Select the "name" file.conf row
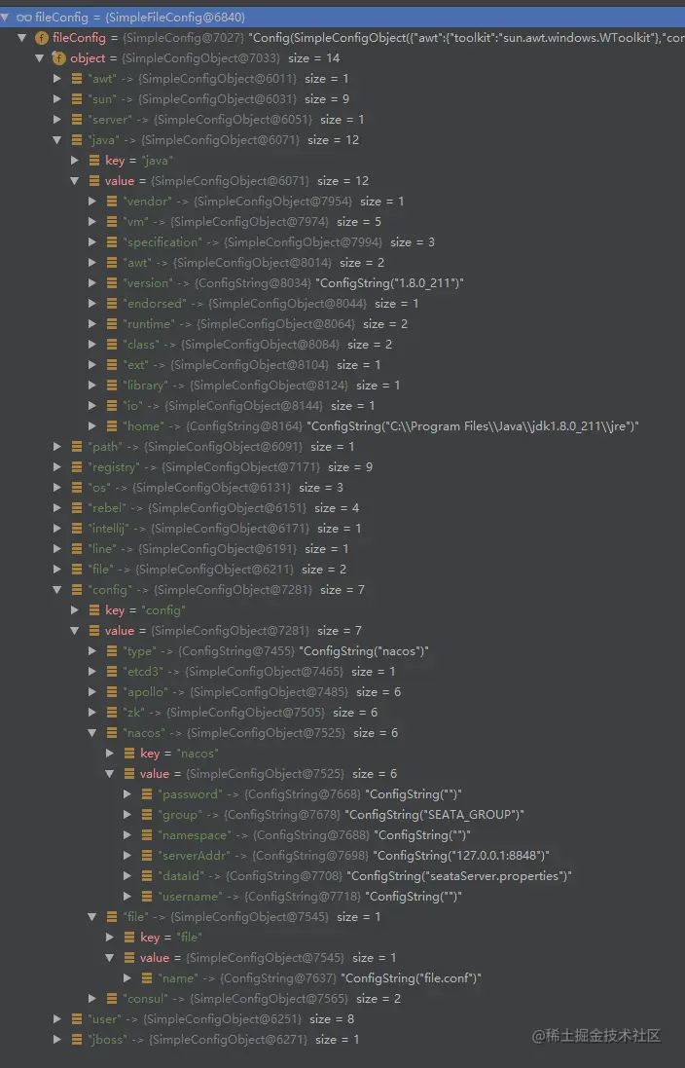685x1068 pixels. coord(342,977)
